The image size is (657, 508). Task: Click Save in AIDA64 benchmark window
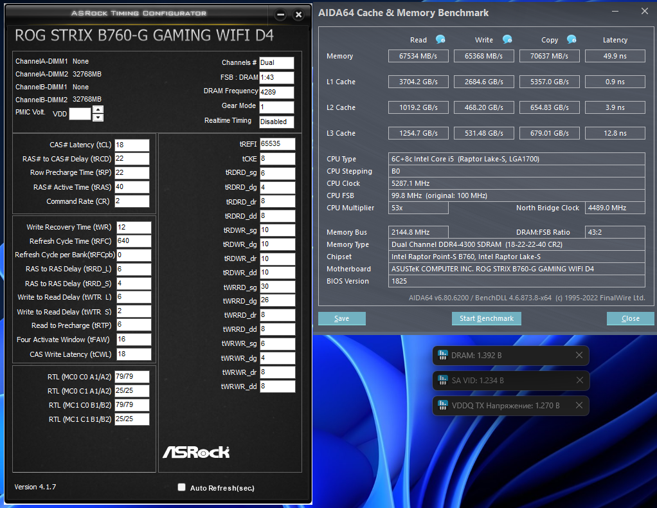[341, 318]
